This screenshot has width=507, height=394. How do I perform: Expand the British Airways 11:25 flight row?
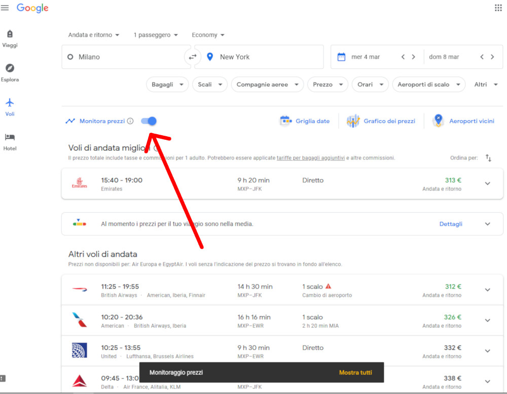(487, 290)
